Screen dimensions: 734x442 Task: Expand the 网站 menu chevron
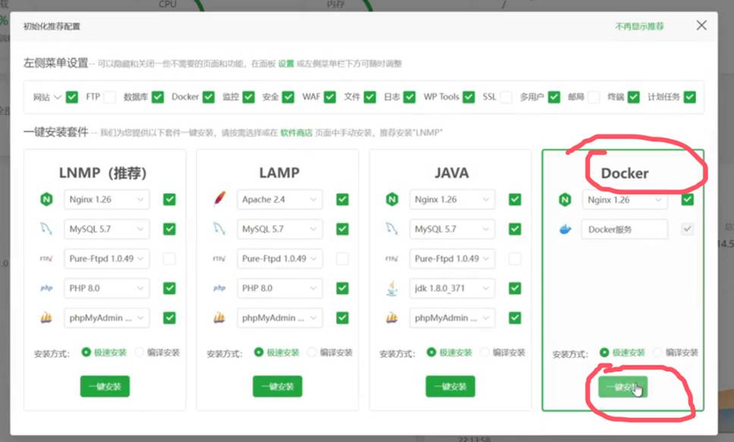(x=58, y=97)
